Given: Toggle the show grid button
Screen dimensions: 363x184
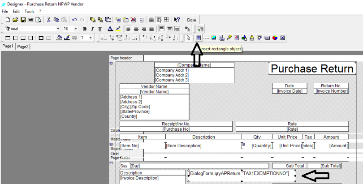Looking at the screenshot, I should tap(151, 20).
